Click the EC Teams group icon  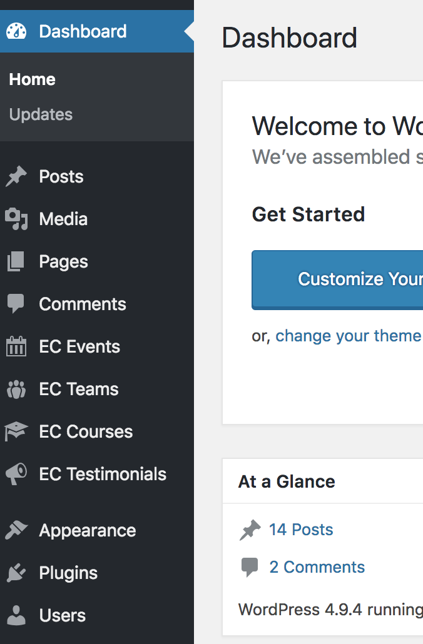(x=16, y=389)
